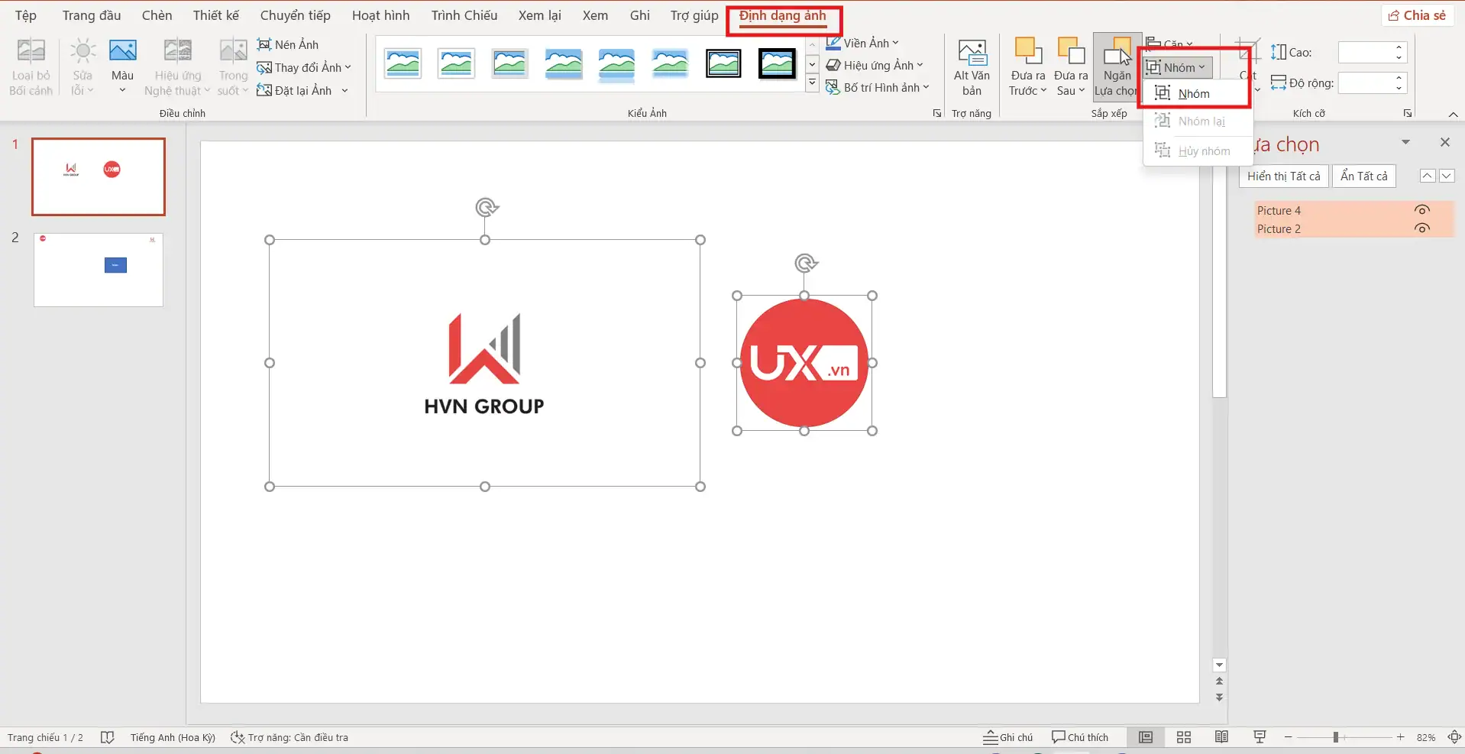
Task: Hide Picture 4 using eye icon
Action: (1421, 210)
